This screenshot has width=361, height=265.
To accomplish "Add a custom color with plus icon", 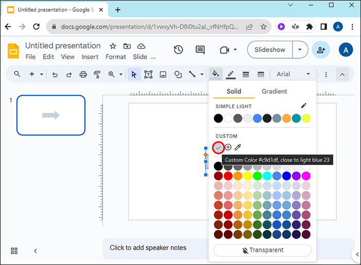I will coord(228,147).
